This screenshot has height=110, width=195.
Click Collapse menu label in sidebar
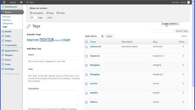12,74
